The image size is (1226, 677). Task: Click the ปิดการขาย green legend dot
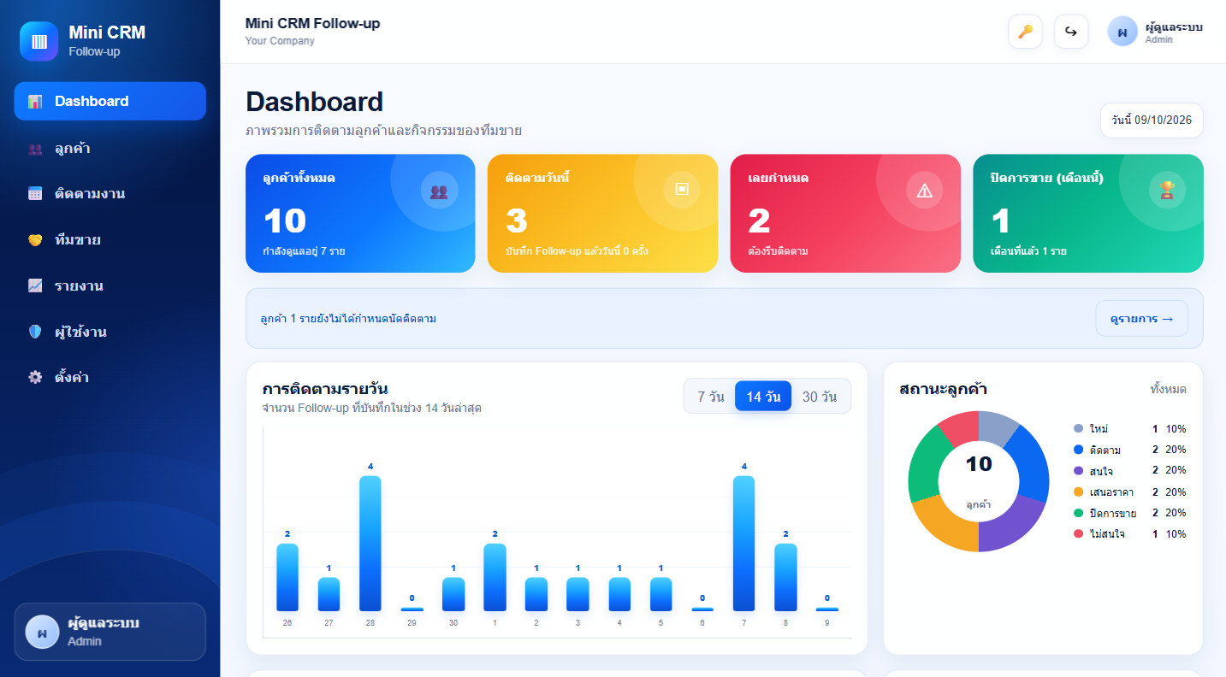point(1078,513)
